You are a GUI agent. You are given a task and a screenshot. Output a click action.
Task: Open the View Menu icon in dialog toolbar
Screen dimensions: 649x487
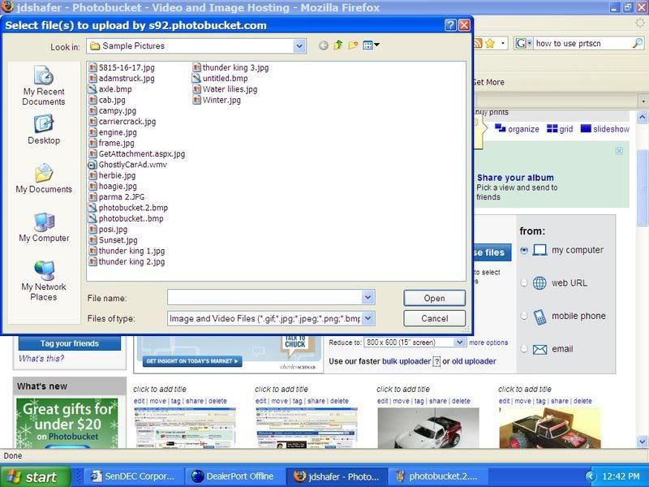tap(372, 45)
